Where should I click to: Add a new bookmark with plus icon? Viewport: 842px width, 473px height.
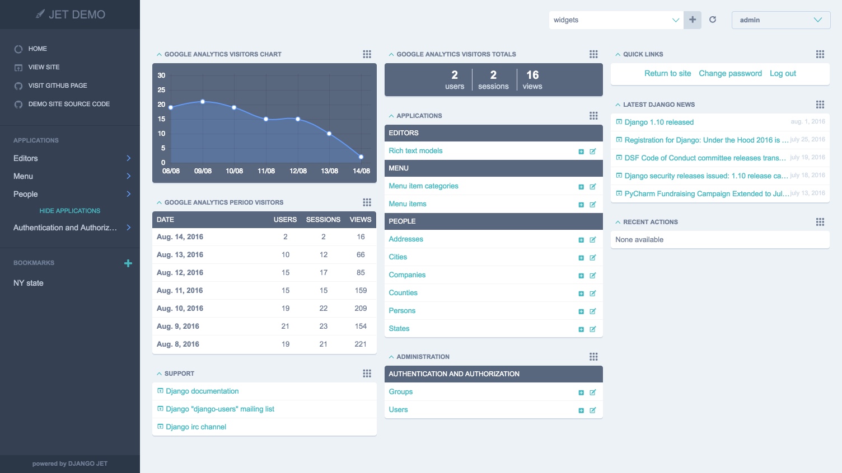tap(128, 263)
